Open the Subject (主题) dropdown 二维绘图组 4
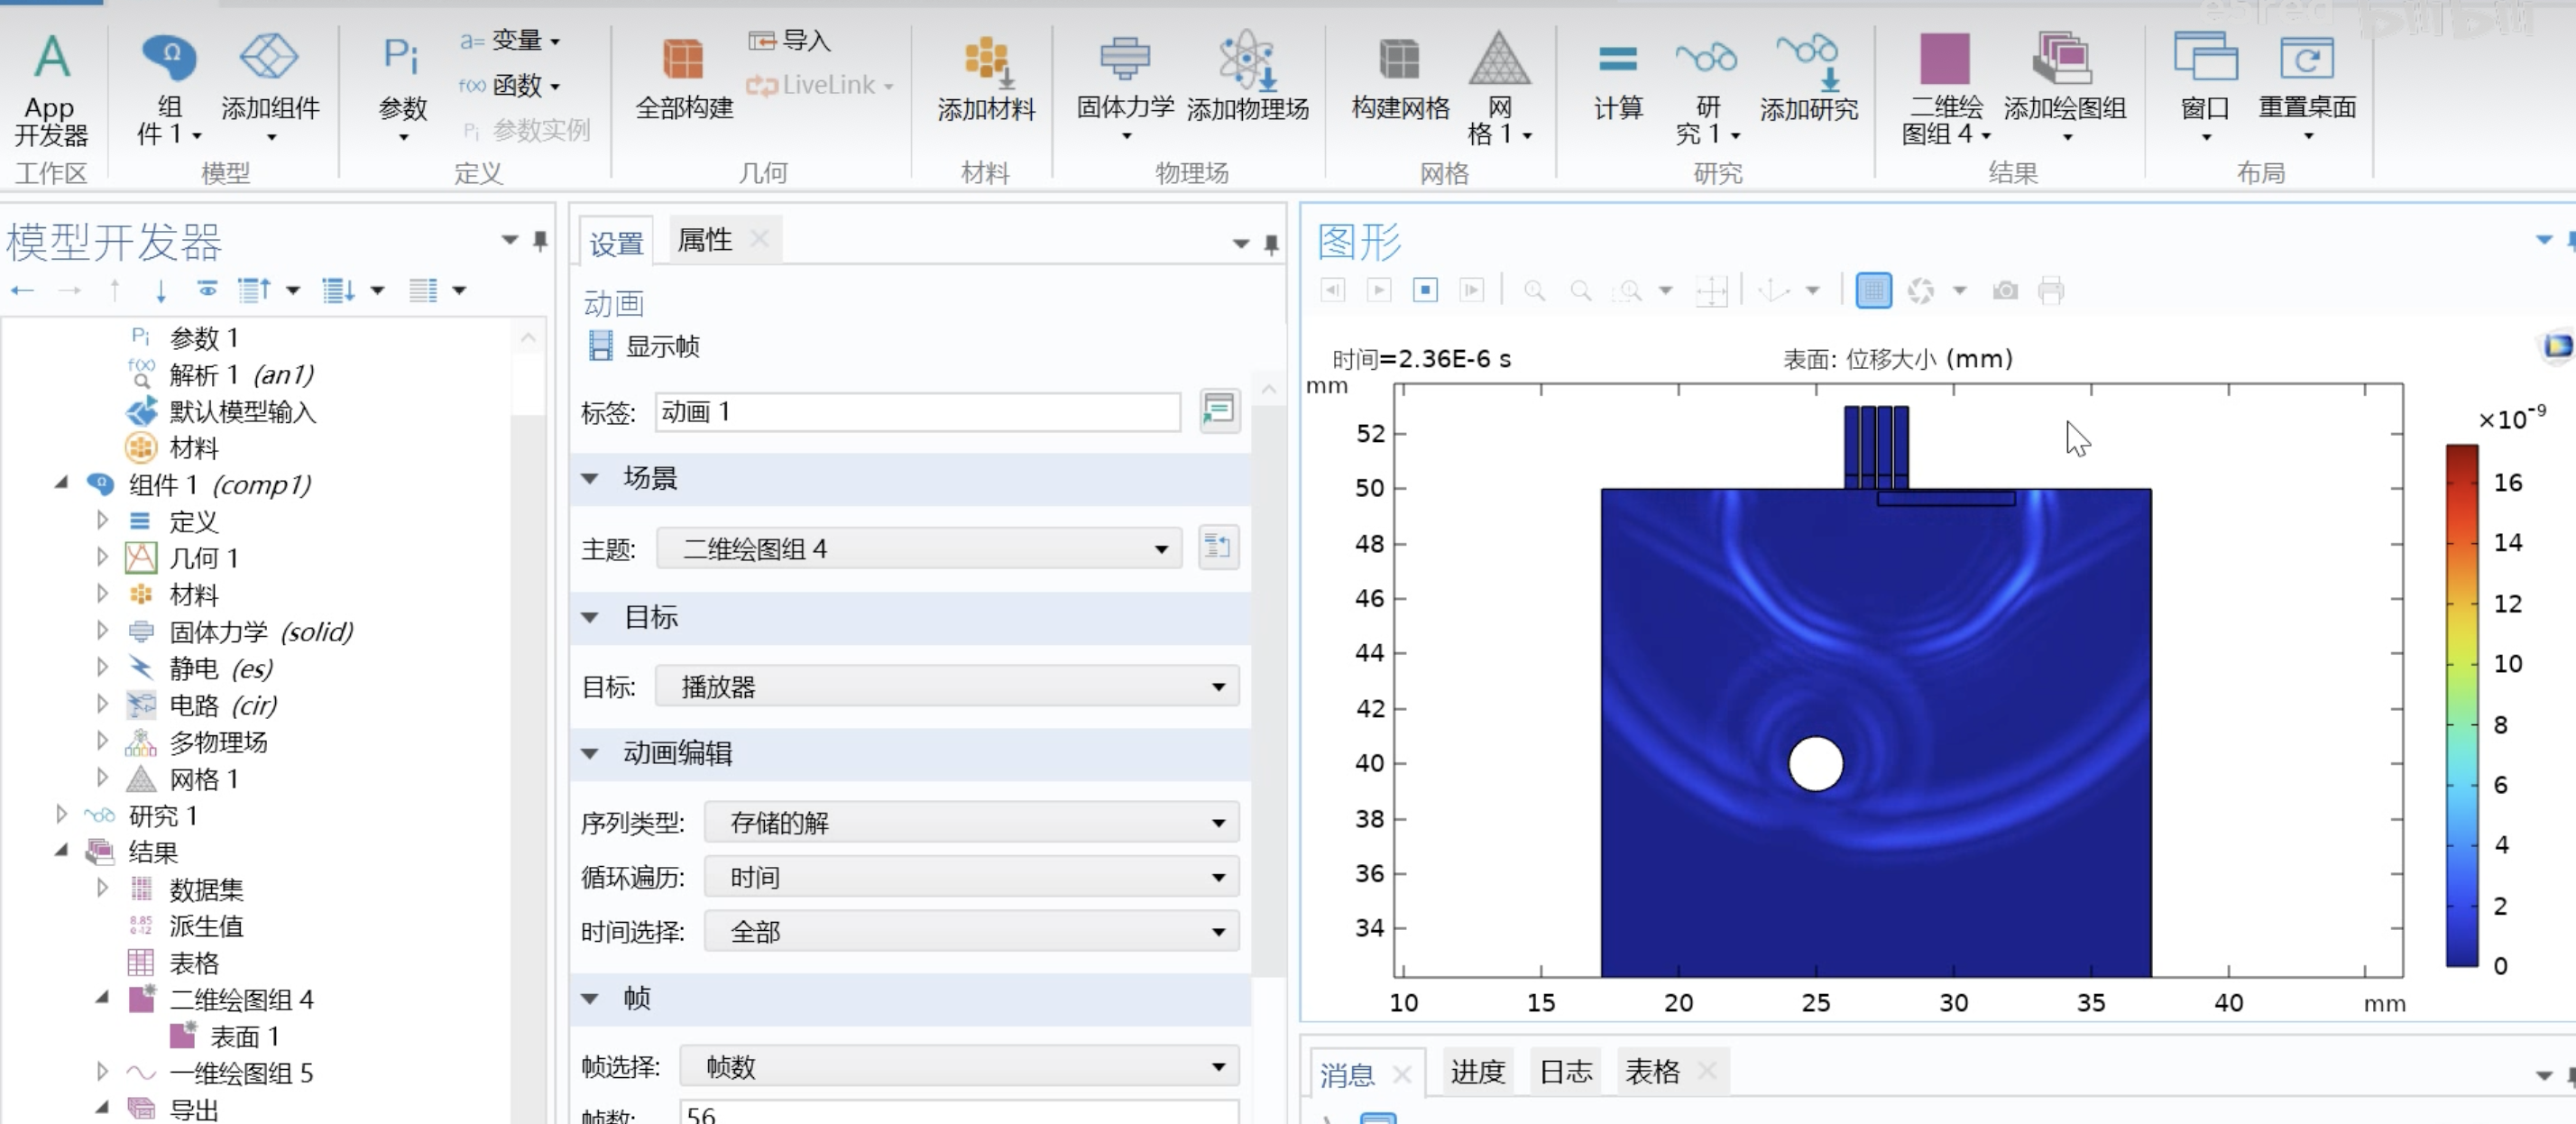The image size is (2576, 1124). [918, 548]
